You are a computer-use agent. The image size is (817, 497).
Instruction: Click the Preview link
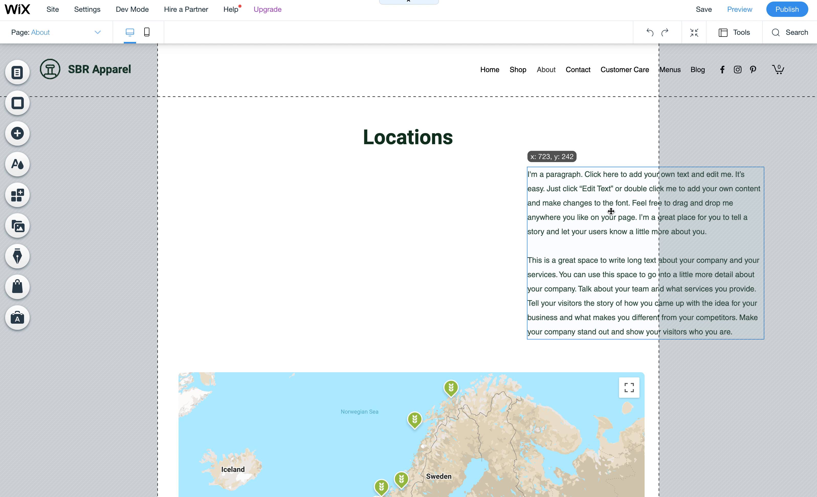[x=739, y=9]
